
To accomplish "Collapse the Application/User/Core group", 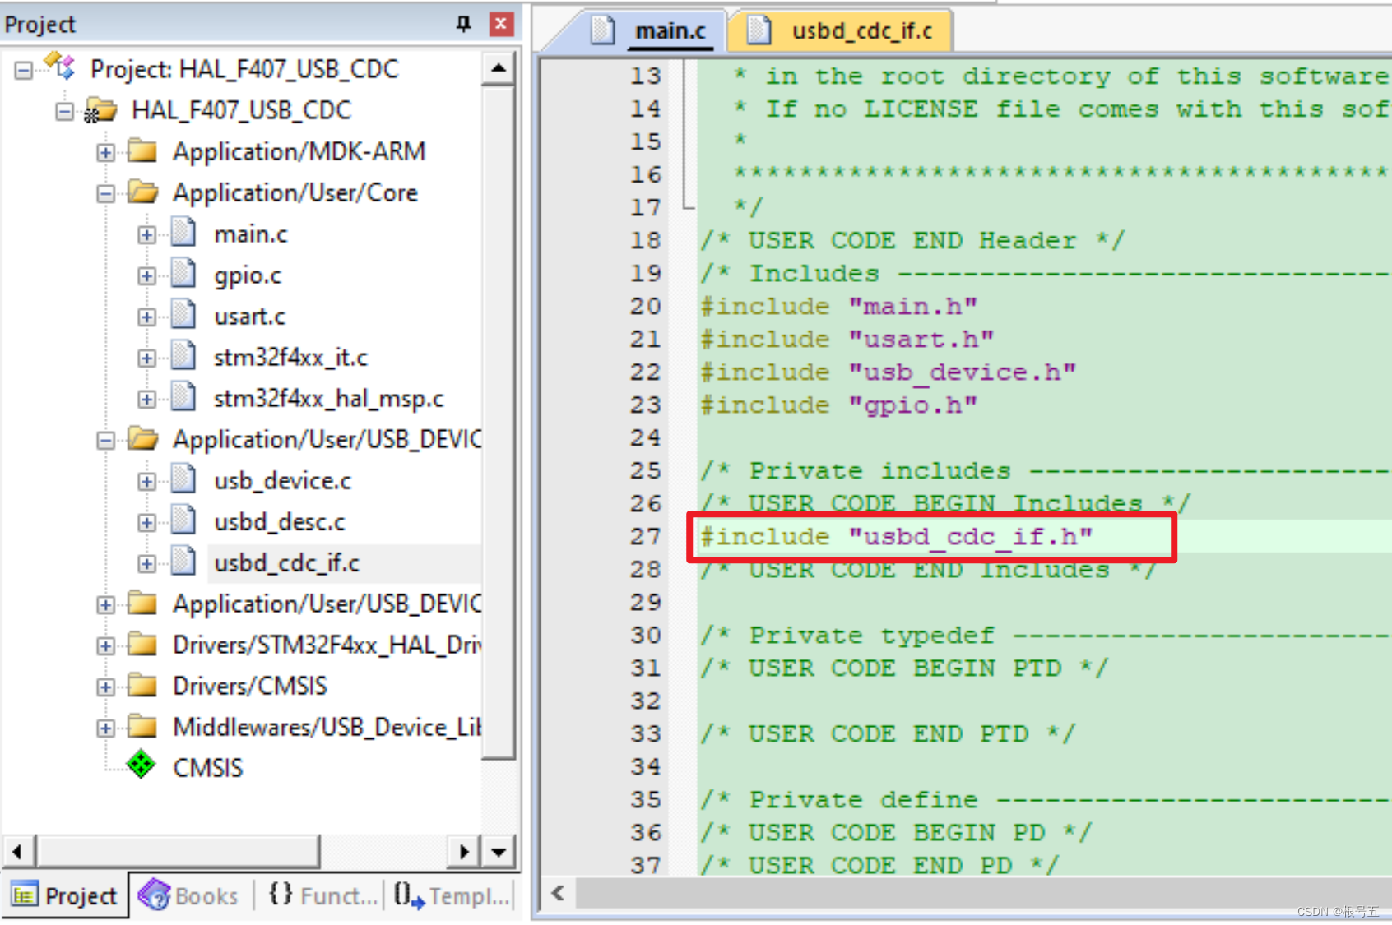I will pyautogui.click(x=105, y=193).
